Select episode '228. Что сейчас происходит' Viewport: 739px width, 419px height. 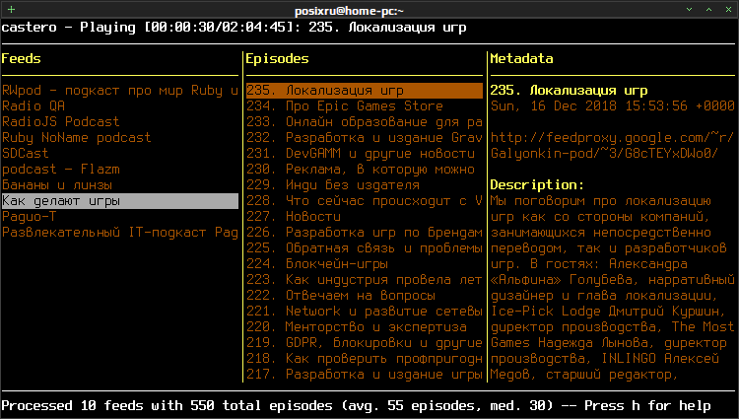pyautogui.click(x=365, y=201)
